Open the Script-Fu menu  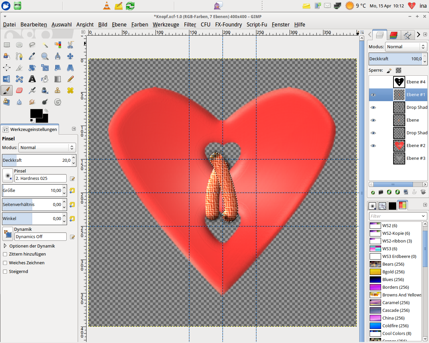[x=256, y=25]
